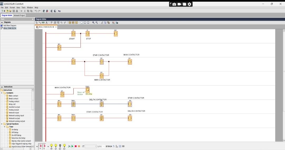This screenshot has width=285, height=150.
Task: Switch to single-window diagram view
Action: click(82, 22)
